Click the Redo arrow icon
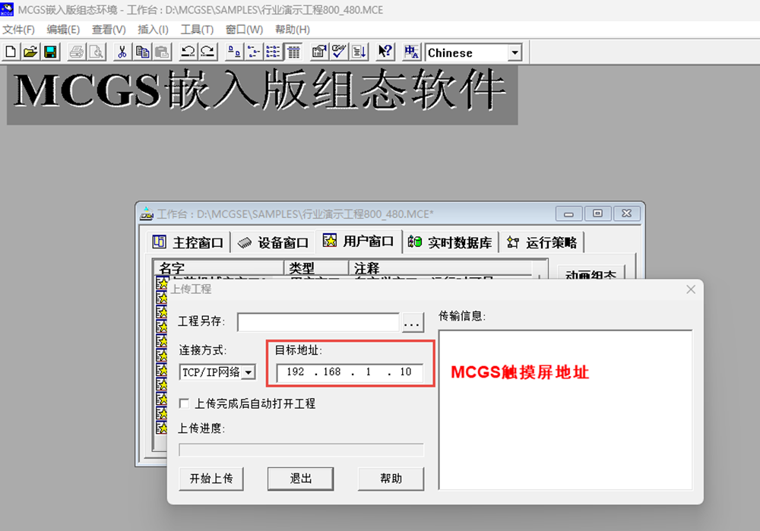This screenshot has width=760, height=531. click(x=208, y=52)
